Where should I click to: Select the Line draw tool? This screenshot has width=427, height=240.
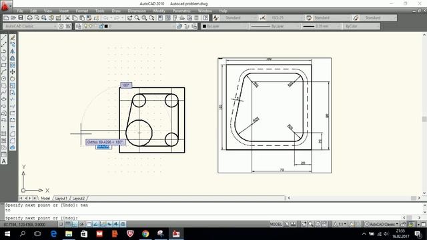[4, 37]
